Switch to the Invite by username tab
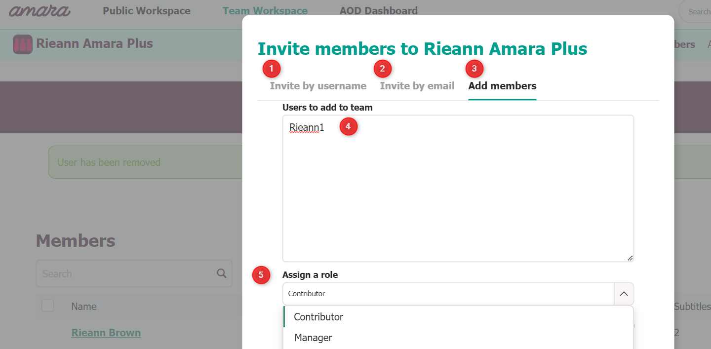Image resolution: width=711 pixels, height=349 pixels. pos(318,85)
